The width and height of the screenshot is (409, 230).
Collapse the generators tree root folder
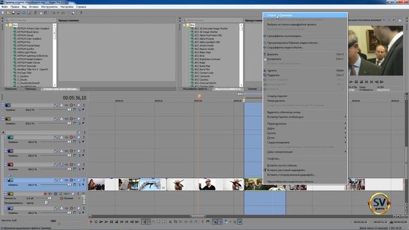7,26
